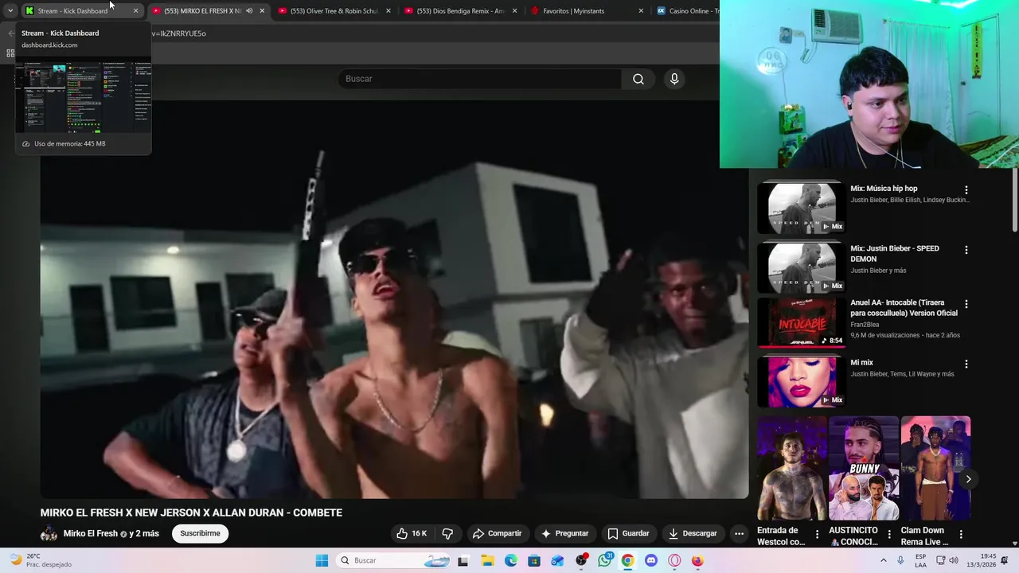The image size is (1019, 573).
Task: Click the Guardar save button
Action: click(628, 533)
